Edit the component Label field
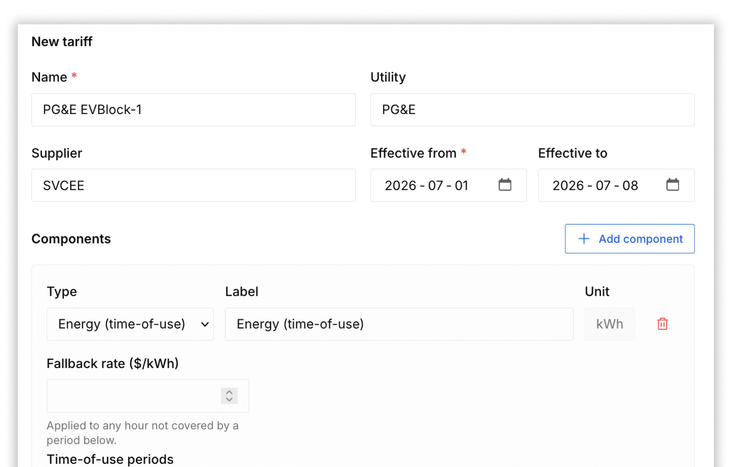Image resolution: width=736 pixels, height=467 pixels. tap(399, 324)
